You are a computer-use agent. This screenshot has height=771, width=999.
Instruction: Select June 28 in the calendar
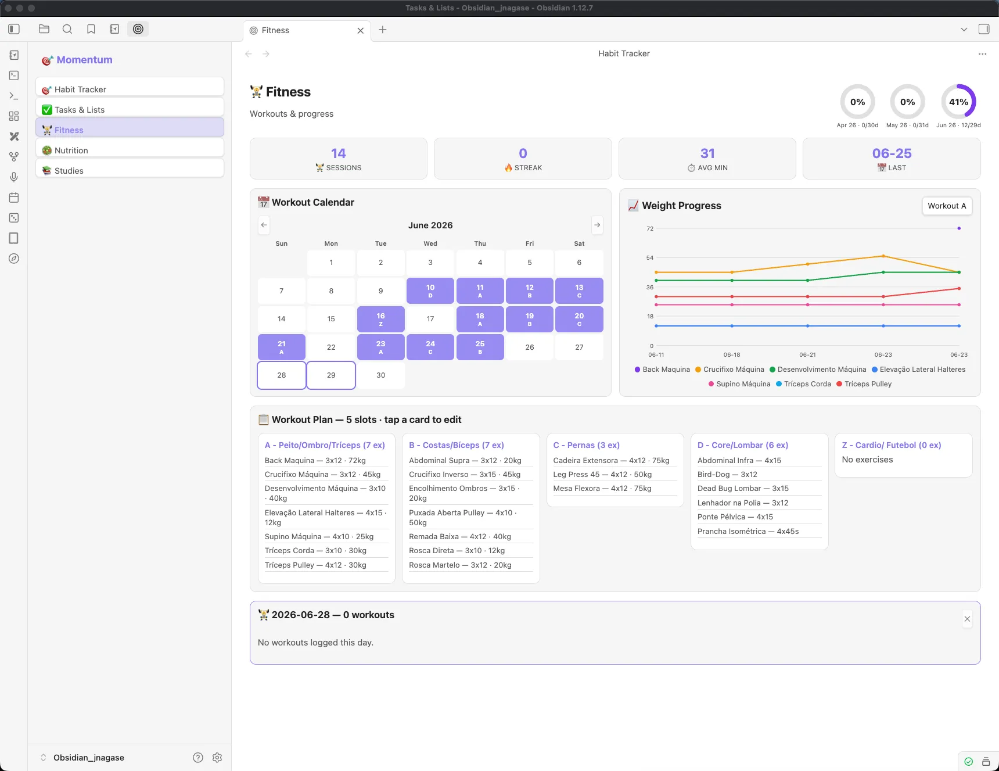tap(282, 375)
